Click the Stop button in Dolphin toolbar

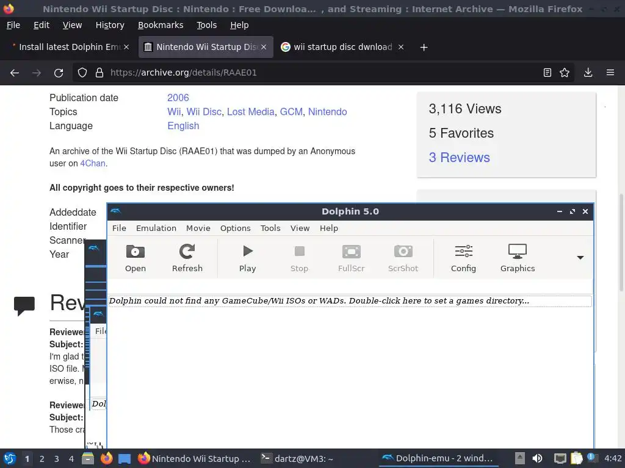coord(299,258)
